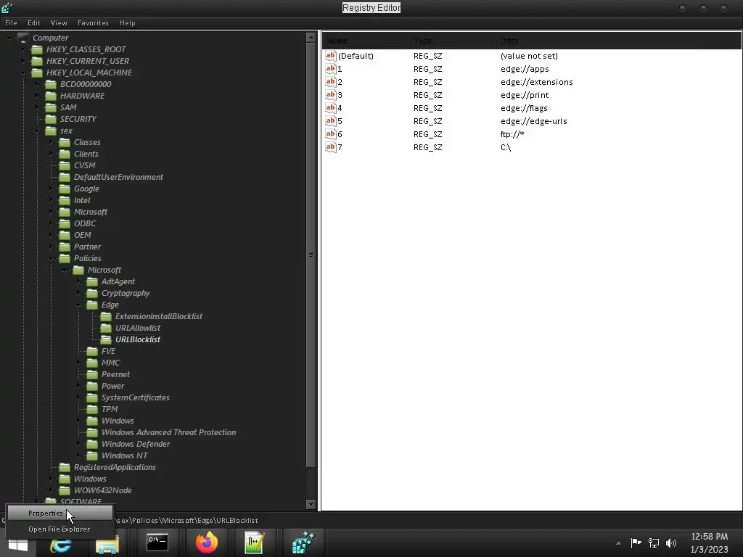The height and width of the screenshot is (557, 743).
Task: Open the Help menu
Action: point(127,22)
